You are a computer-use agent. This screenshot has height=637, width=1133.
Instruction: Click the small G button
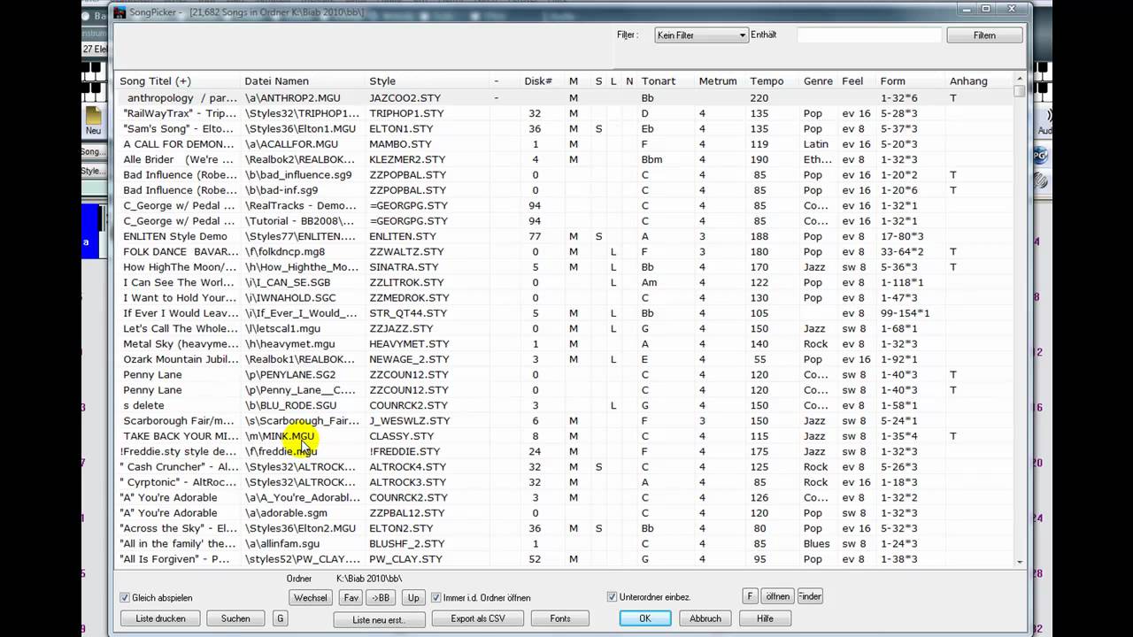(280, 618)
